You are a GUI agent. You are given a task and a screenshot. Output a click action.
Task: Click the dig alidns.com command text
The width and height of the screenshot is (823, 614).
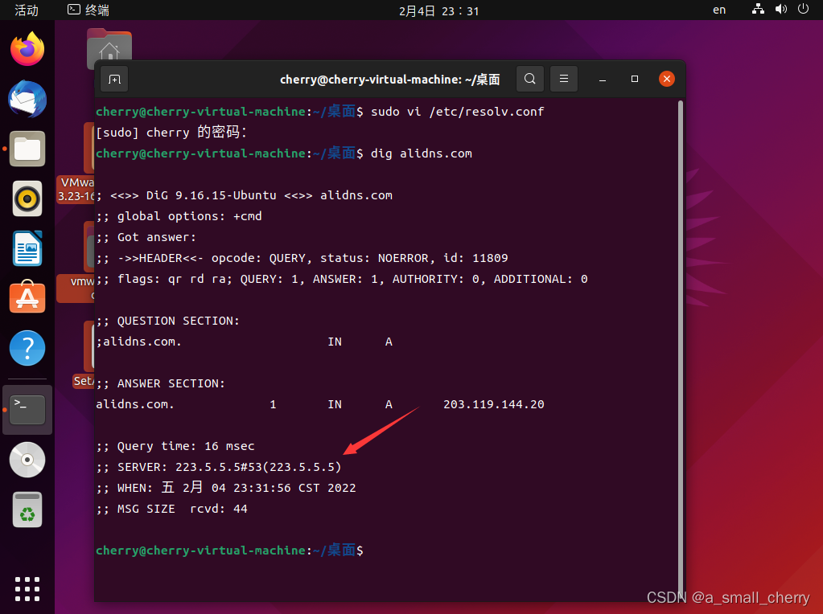pos(421,153)
